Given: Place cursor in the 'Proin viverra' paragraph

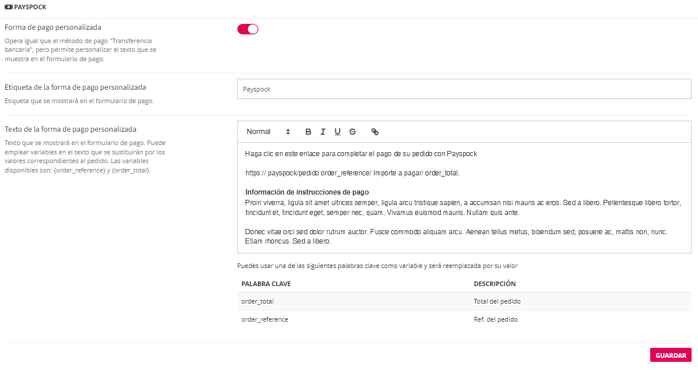Looking at the screenshot, I should coord(408,207).
